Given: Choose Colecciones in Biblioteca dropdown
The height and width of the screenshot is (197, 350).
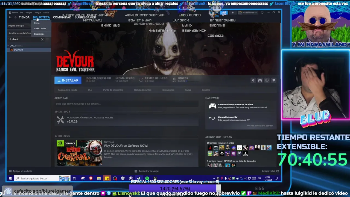Looking at the screenshot, I should point(40,28).
